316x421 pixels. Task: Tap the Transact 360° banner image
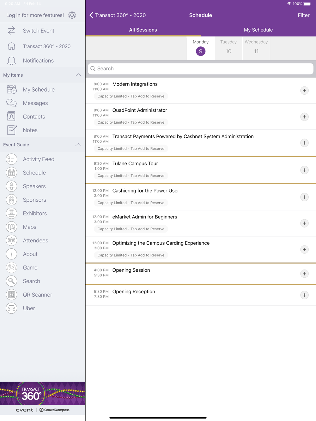tap(43, 393)
